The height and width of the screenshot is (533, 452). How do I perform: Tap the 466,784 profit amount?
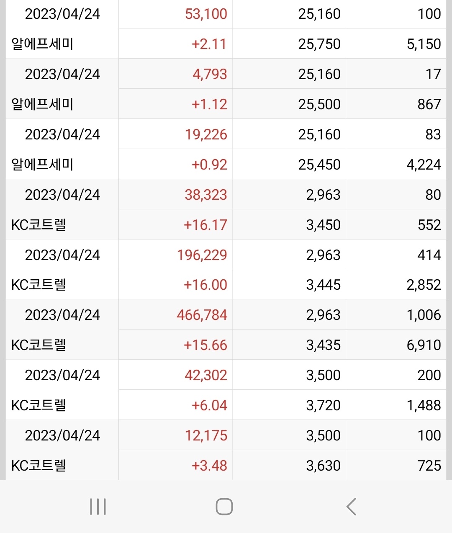[202, 315]
